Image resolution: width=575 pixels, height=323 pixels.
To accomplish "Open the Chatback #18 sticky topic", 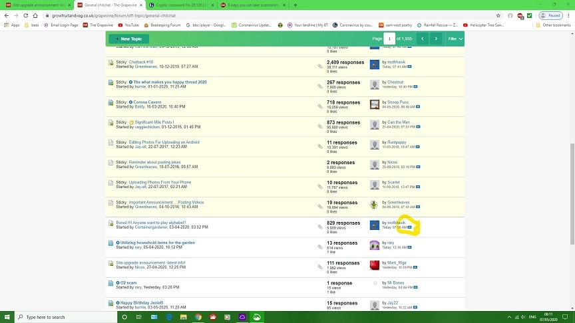I will (x=141, y=62).
